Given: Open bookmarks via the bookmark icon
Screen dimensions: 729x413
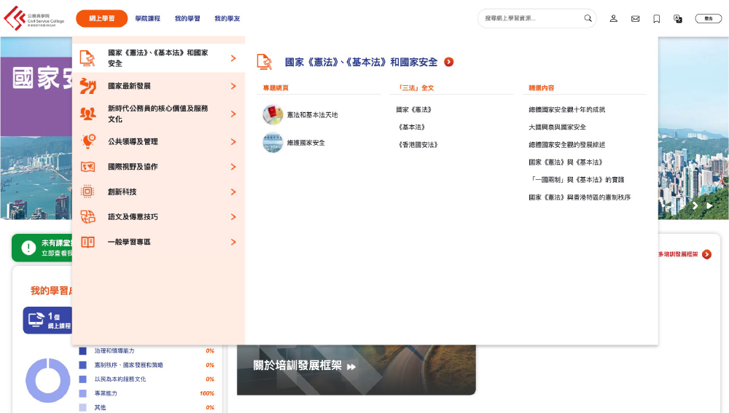Looking at the screenshot, I should 656,19.
